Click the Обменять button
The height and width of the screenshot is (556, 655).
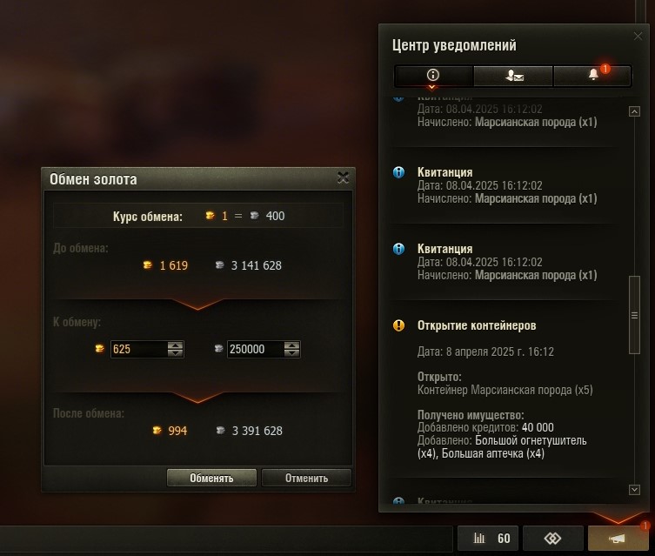click(x=211, y=478)
